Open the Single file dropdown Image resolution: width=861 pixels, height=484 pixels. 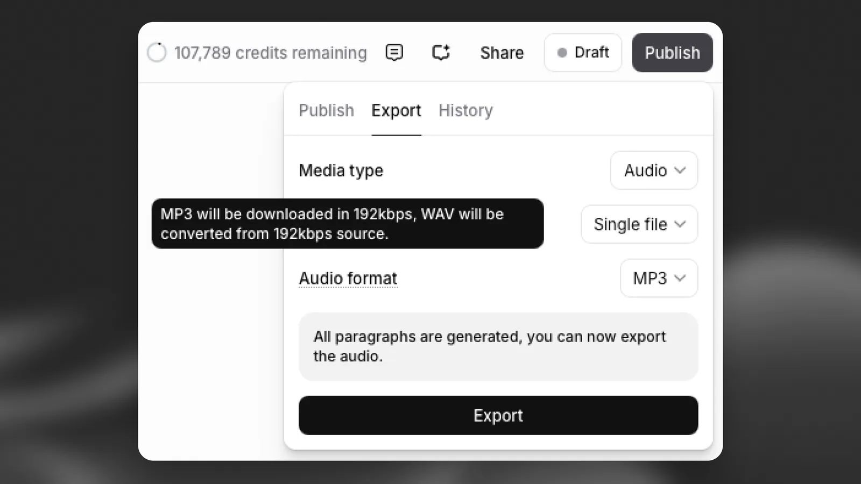pos(639,224)
